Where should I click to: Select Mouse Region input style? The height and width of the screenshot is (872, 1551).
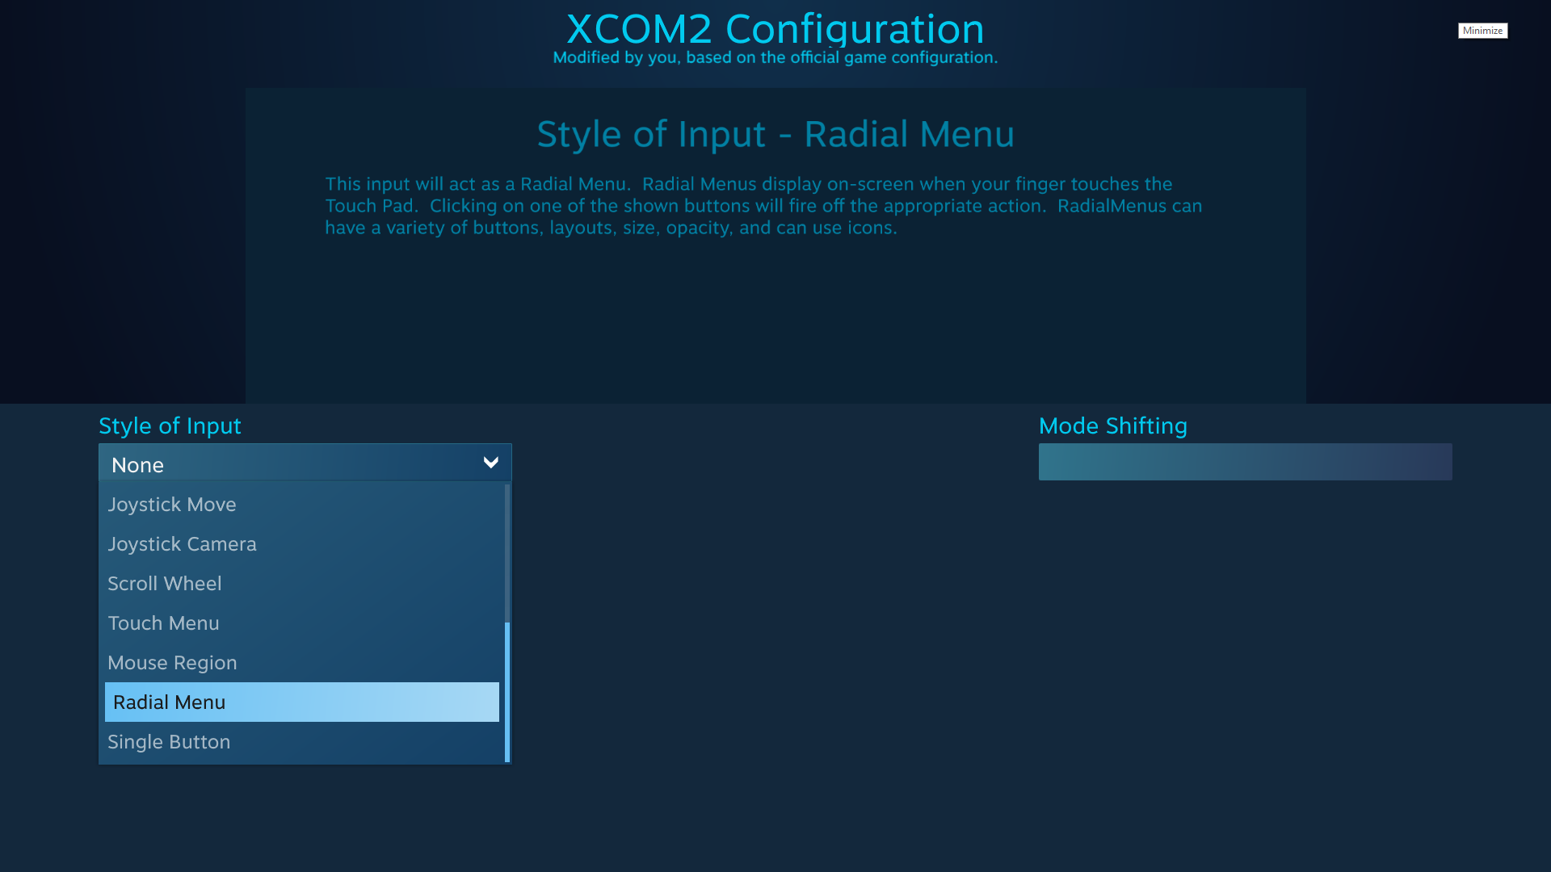(x=303, y=662)
